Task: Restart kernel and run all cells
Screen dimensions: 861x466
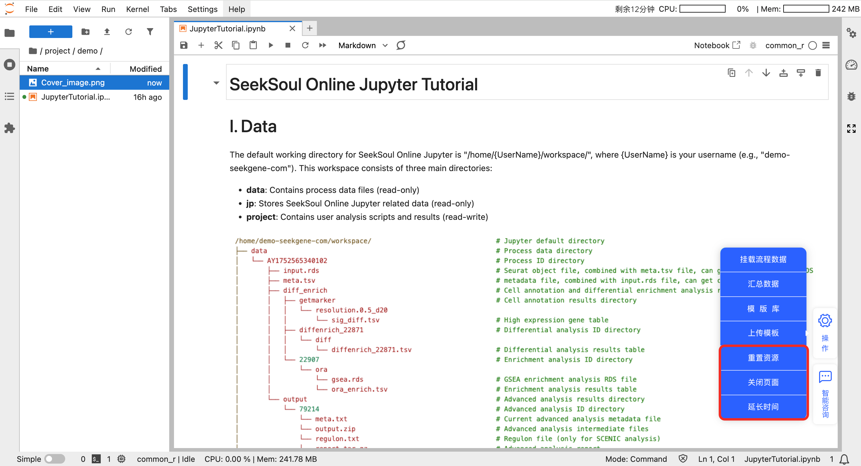Action: (323, 45)
